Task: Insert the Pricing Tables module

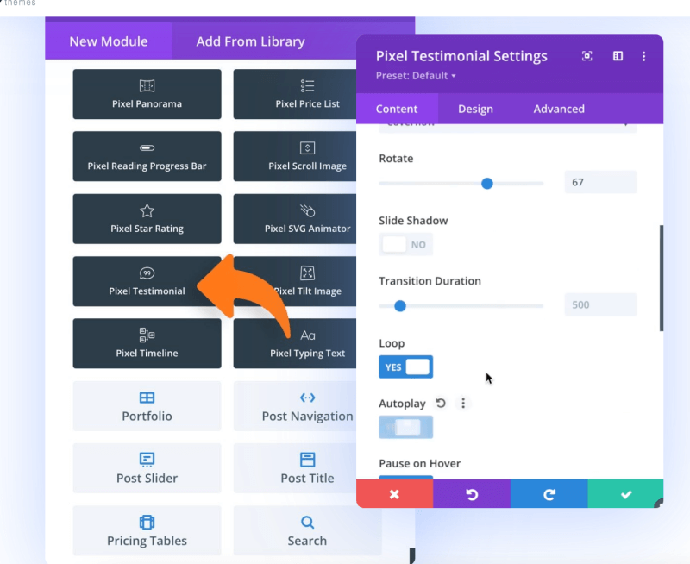Action: coord(147,530)
